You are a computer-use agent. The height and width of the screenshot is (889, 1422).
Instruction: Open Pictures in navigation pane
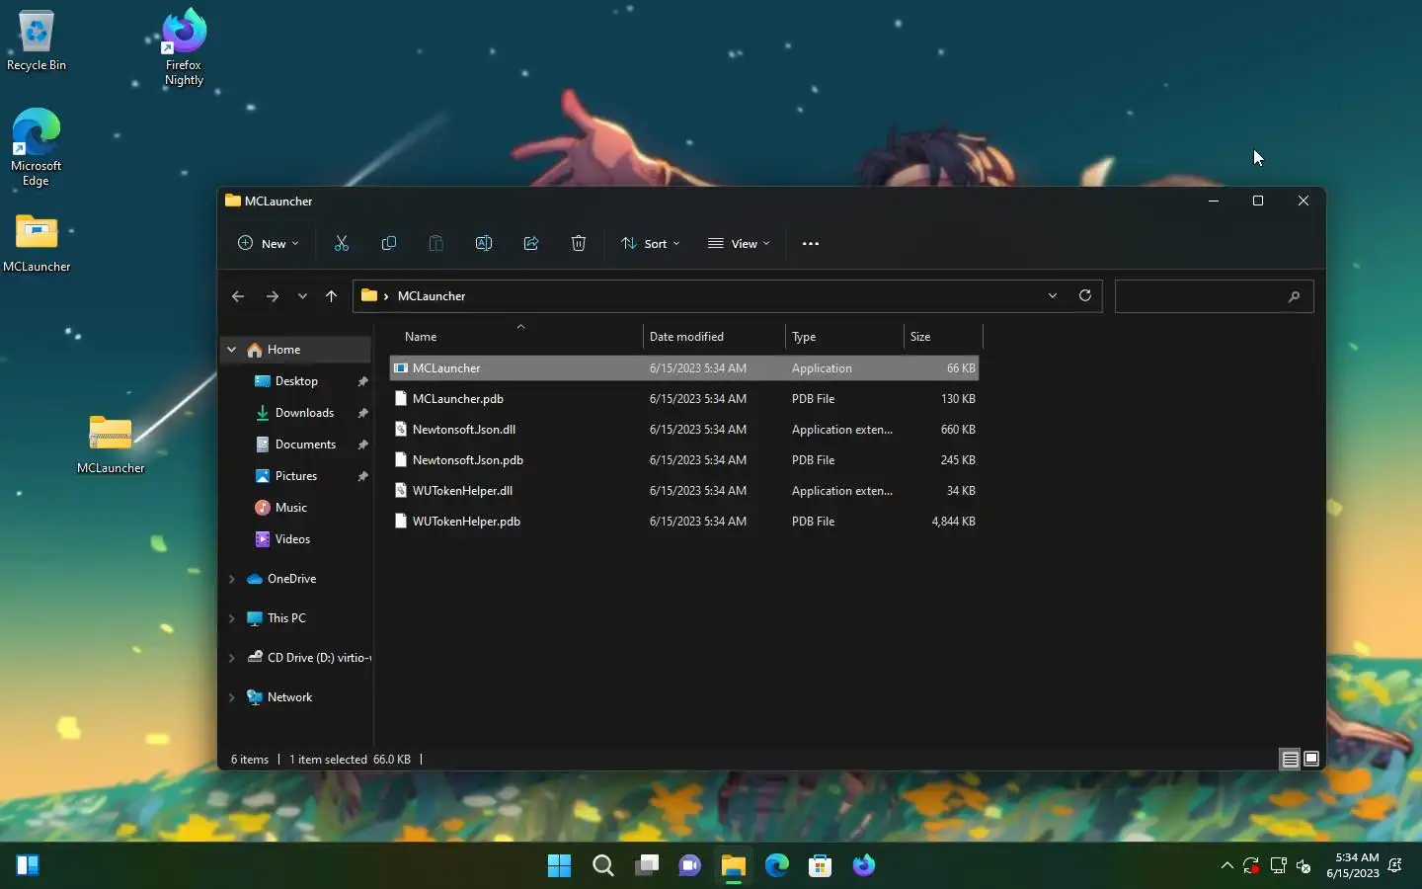coord(296,476)
